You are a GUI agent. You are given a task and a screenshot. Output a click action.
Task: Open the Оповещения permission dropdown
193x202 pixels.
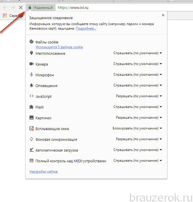[x=138, y=85]
